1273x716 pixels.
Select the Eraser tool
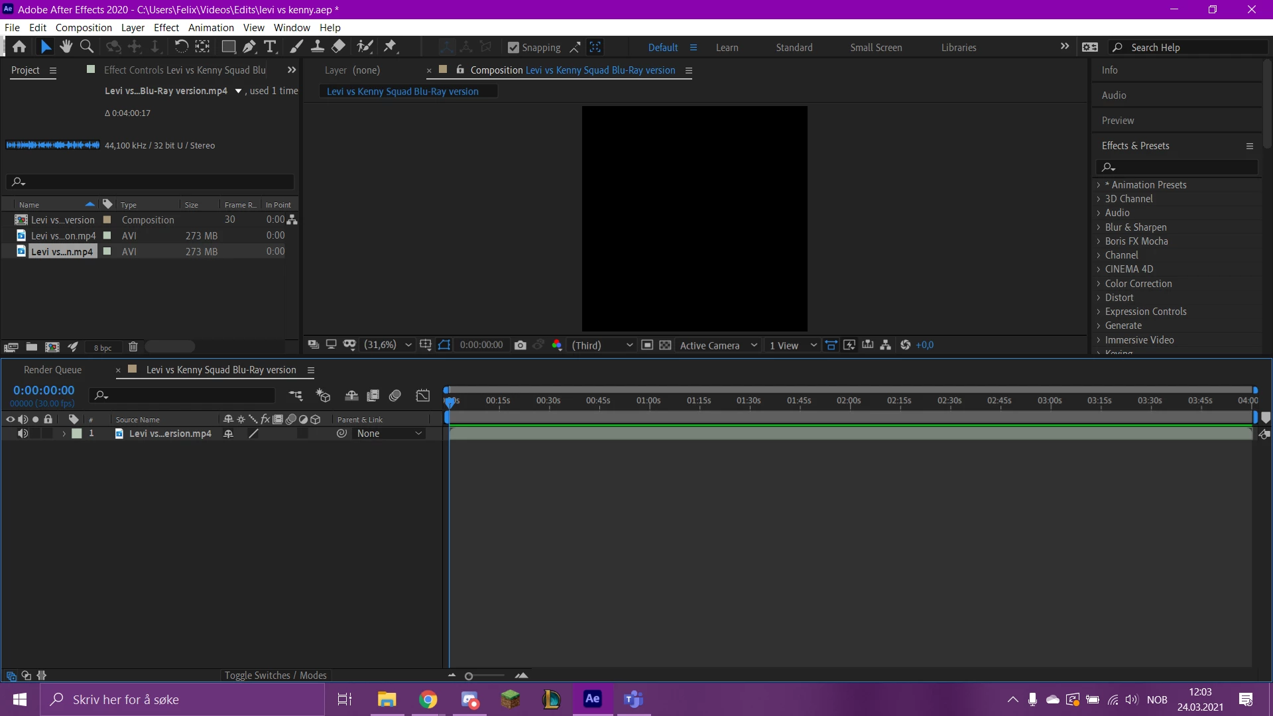338,46
